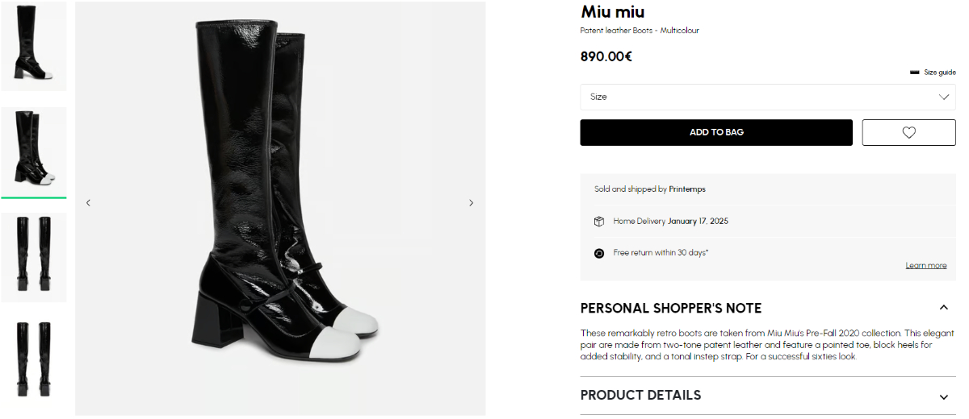Click the Home Delivery package icon
Viewport: 969px width, 419px height.
[599, 221]
